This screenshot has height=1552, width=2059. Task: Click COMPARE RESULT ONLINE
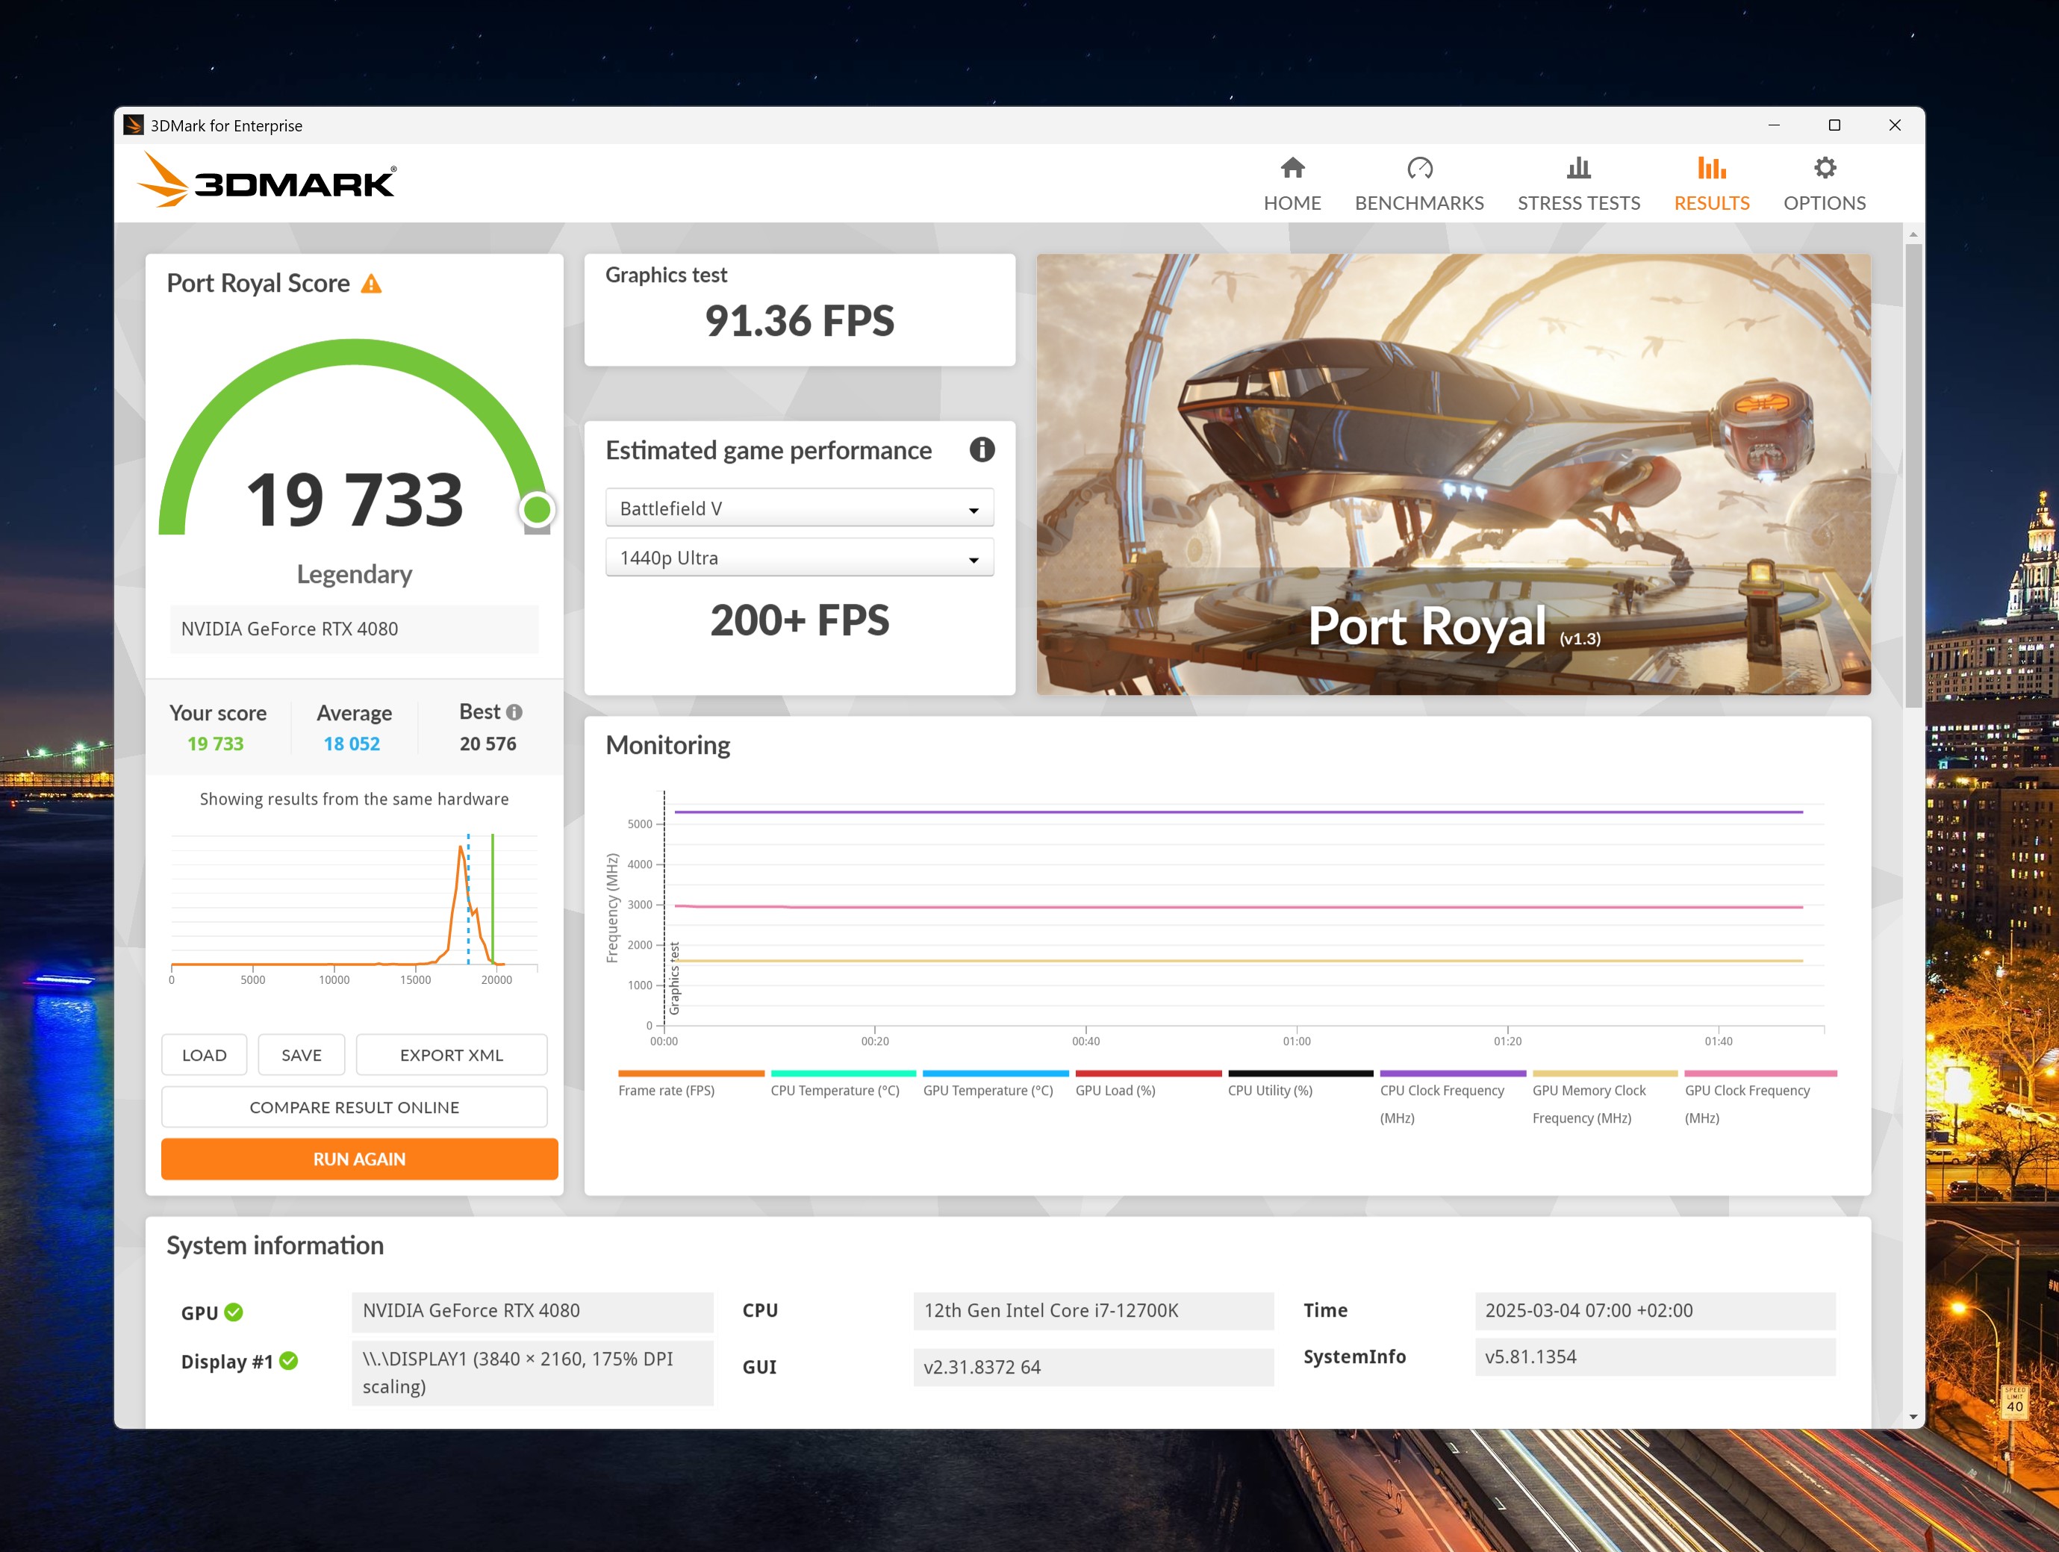point(355,1107)
